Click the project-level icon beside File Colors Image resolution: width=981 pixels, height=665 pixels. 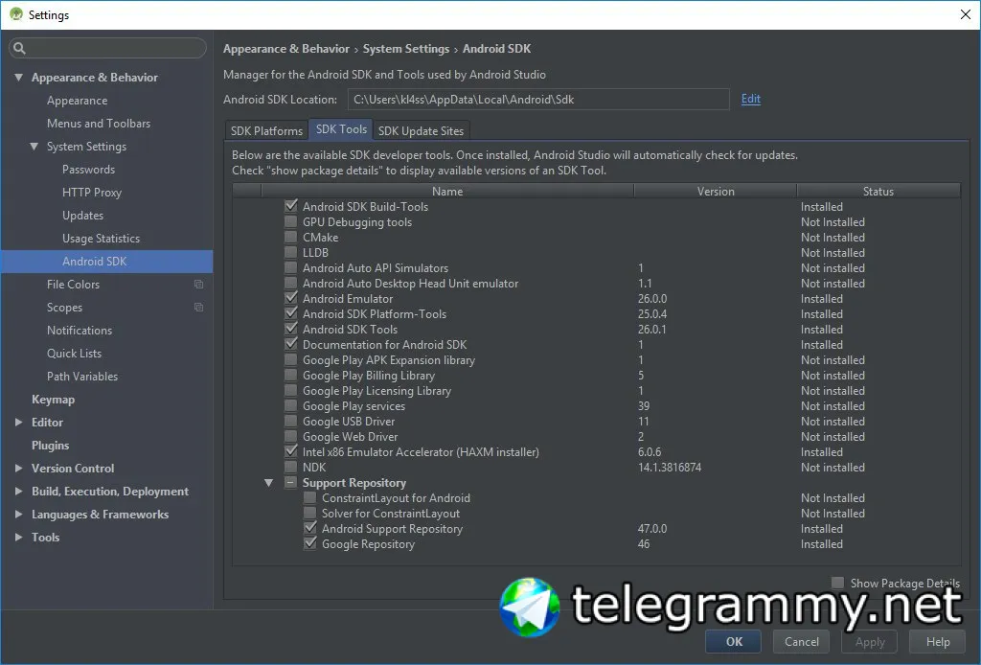point(199,284)
